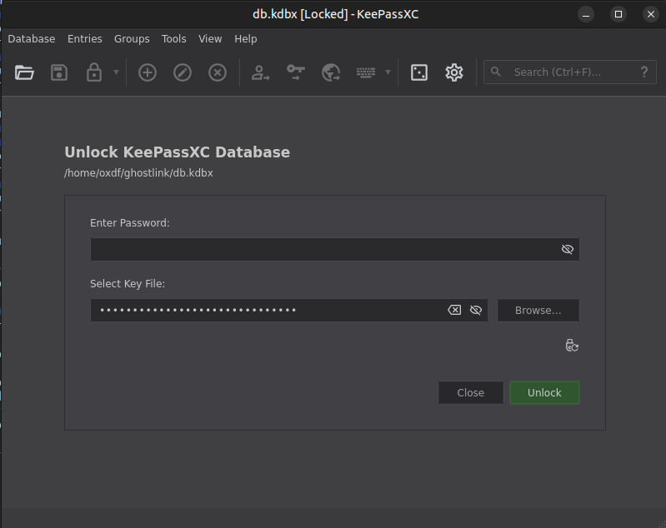This screenshot has width=666, height=528.
Task: Toggle password visibility eye icon
Action: [568, 249]
